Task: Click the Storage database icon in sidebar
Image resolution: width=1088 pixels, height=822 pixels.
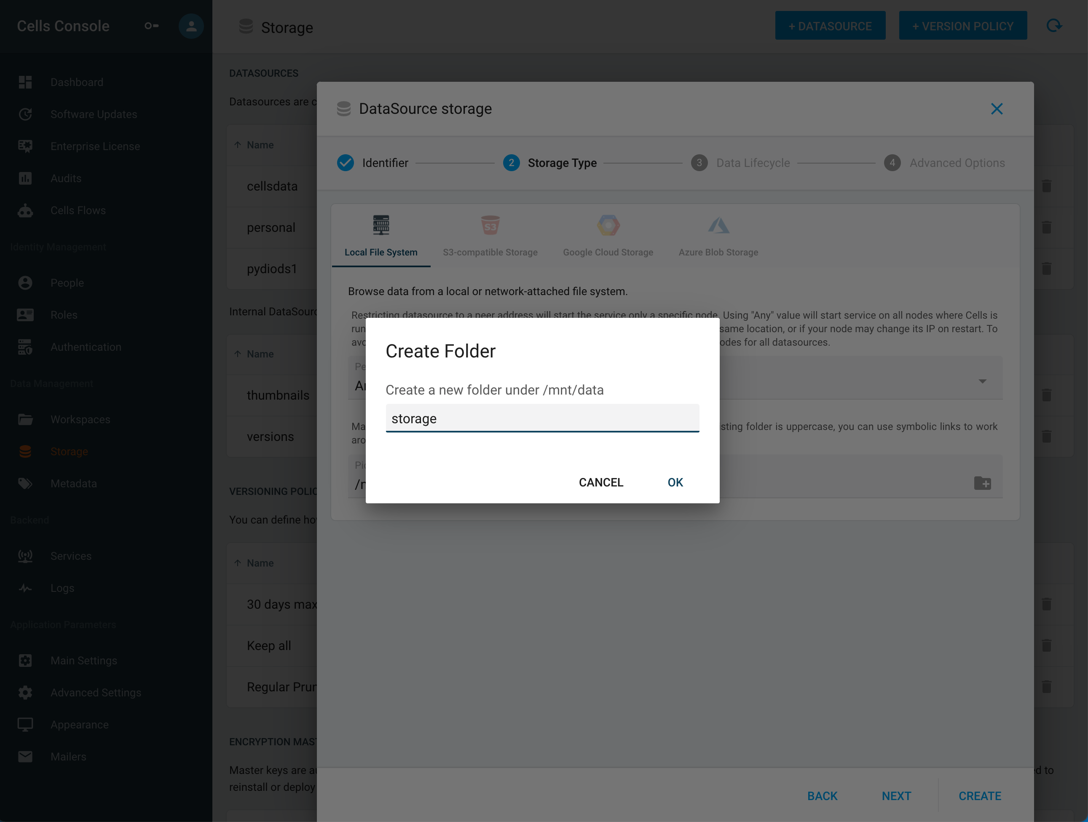Action: point(25,451)
